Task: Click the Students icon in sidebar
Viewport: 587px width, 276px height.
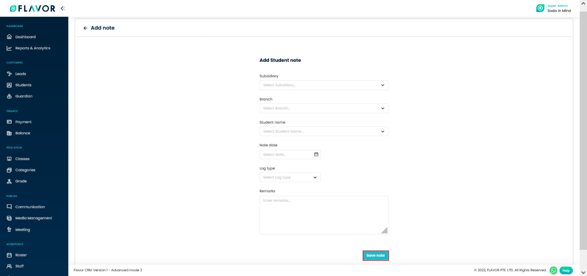Action: pos(9,85)
